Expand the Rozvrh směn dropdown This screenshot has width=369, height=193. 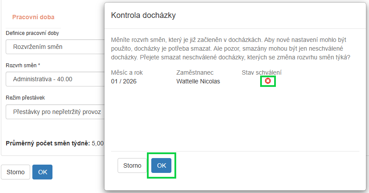click(x=55, y=79)
